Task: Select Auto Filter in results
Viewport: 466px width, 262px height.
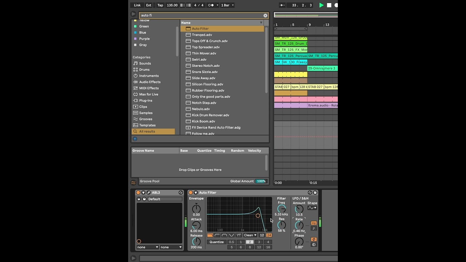Action: [x=222, y=28]
